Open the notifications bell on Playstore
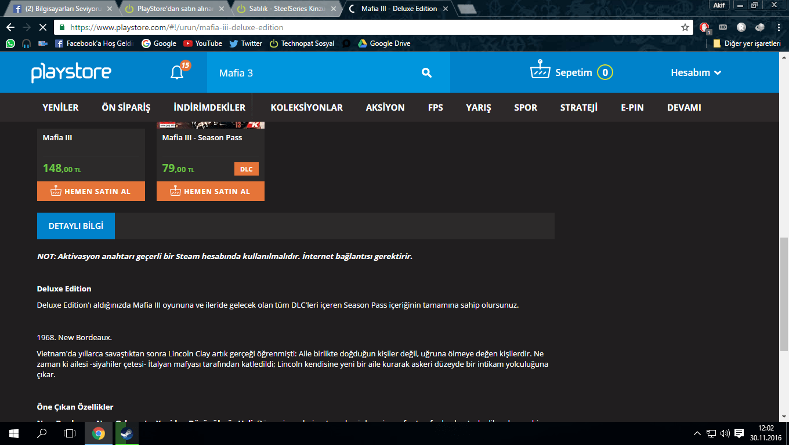Image resolution: width=789 pixels, height=445 pixels. [x=177, y=72]
